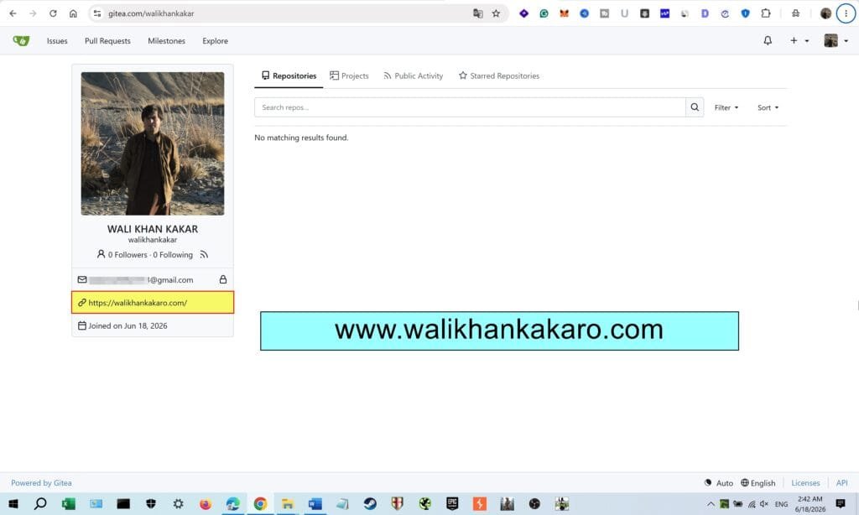Open Steam from the taskbar
Screen dimensions: 859x515
pos(370,503)
